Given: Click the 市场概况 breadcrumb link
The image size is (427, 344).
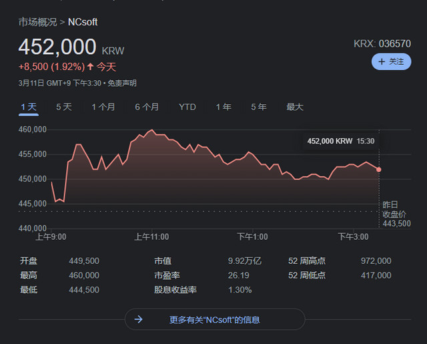Looking at the screenshot, I should [37, 22].
